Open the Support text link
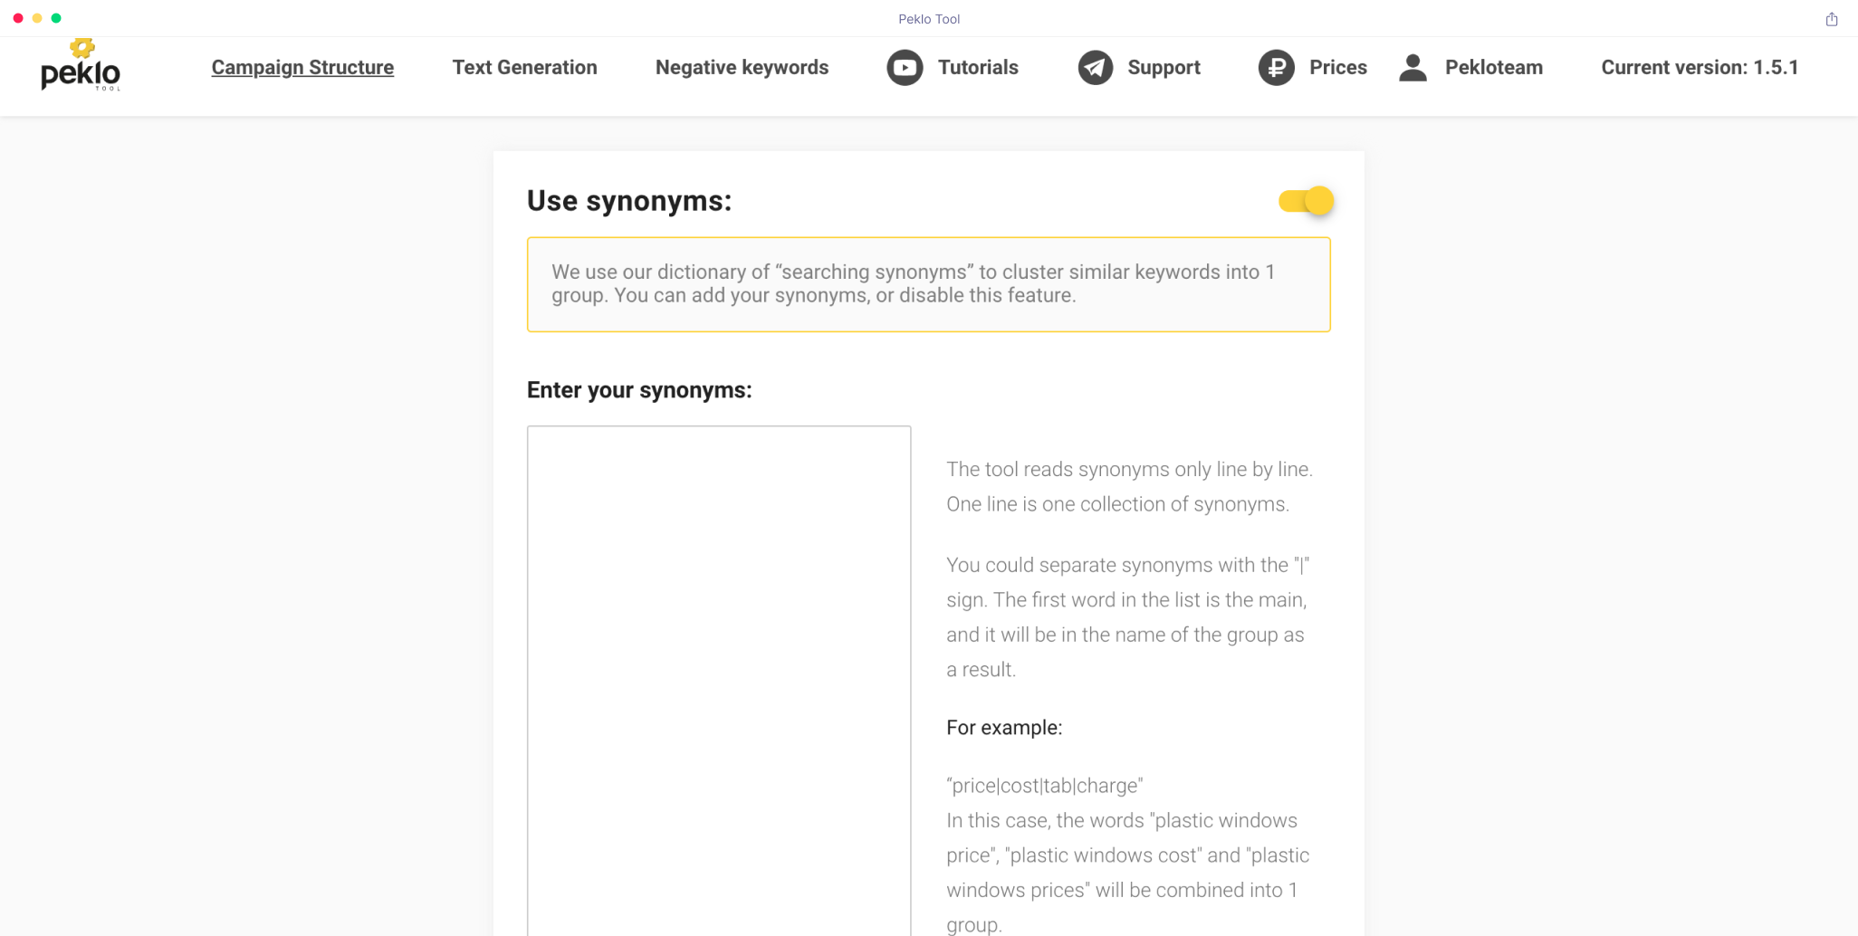 (1164, 68)
